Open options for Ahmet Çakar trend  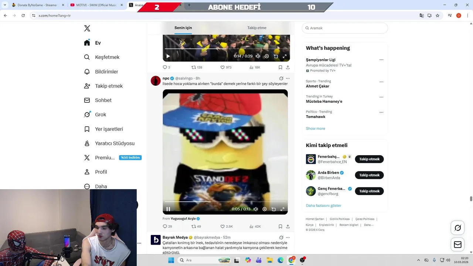point(381,82)
